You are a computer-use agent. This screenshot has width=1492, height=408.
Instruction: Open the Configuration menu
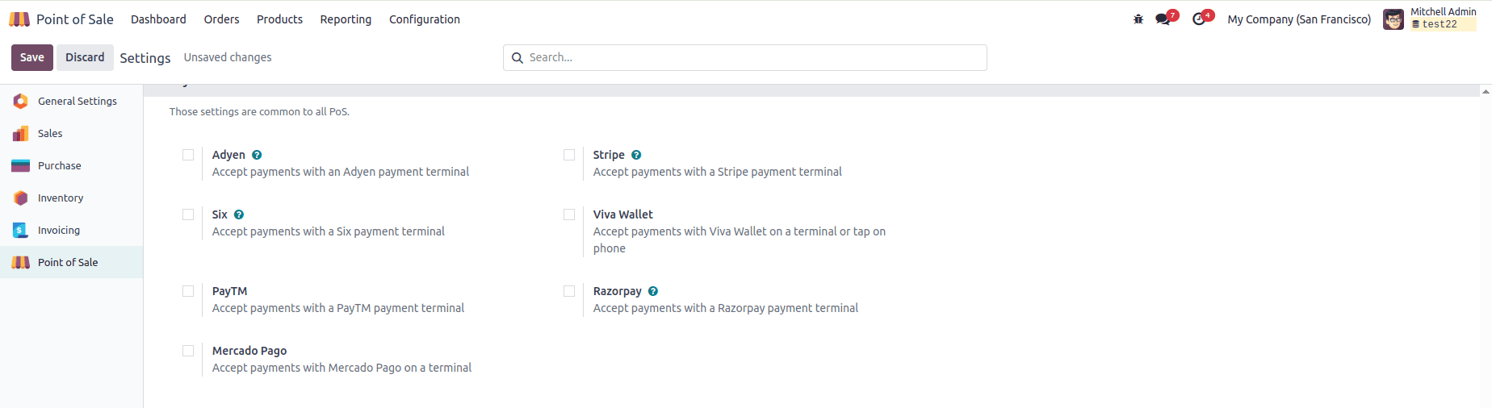424,19
